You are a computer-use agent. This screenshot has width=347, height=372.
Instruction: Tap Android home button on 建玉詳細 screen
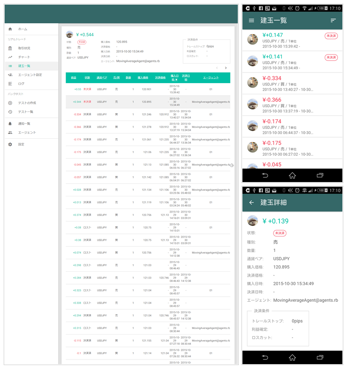(x=292, y=358)
